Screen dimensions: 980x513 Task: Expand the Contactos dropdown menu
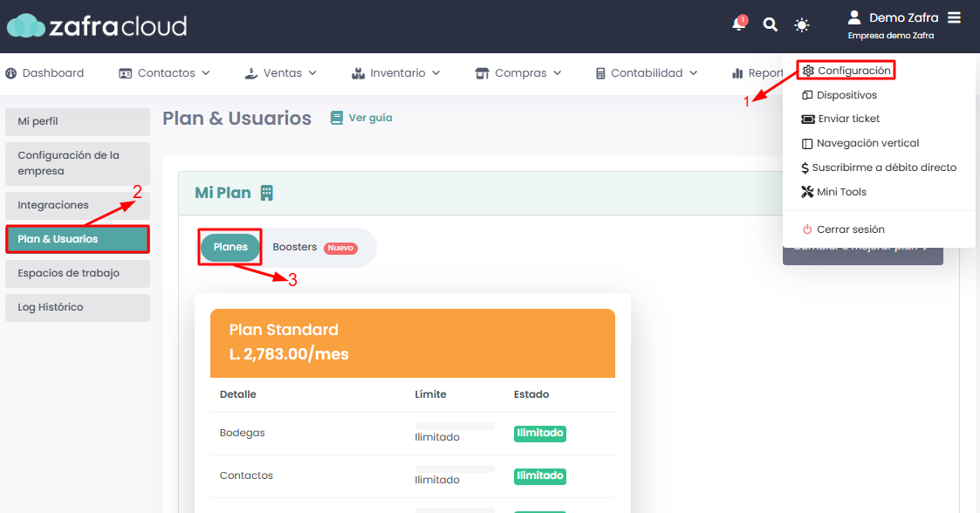pos(164,73)
